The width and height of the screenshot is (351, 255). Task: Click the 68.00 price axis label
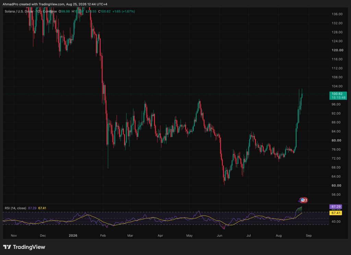(x=336, y=167)
